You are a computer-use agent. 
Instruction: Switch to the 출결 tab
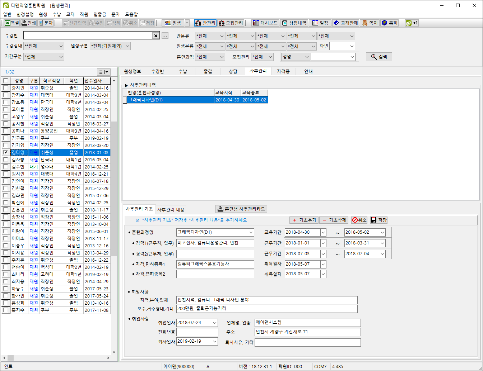(x=208, y=71)
